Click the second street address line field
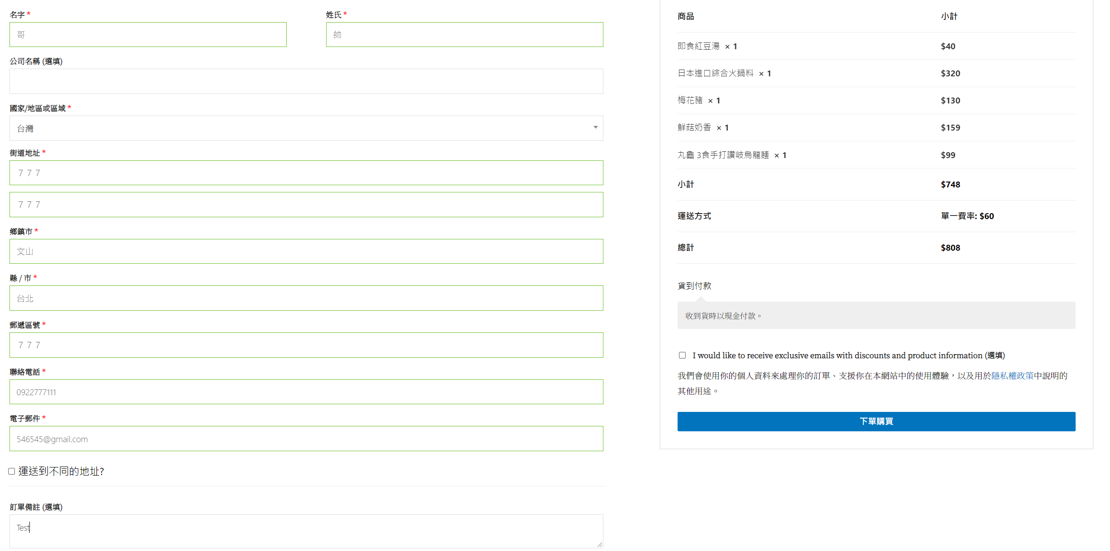 pos(306,205)
